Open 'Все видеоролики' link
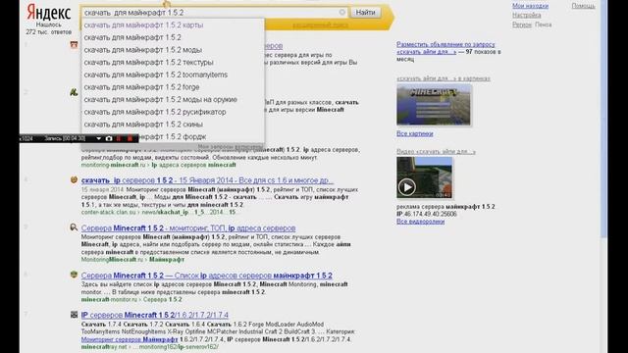Viewport: 628px width, 353px height. 420,222
